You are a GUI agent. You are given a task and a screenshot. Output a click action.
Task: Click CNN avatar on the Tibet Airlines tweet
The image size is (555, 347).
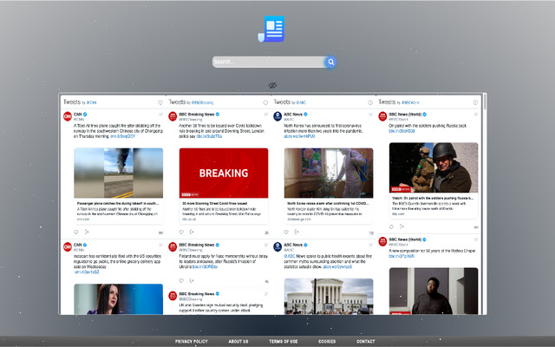coord(68,116)
